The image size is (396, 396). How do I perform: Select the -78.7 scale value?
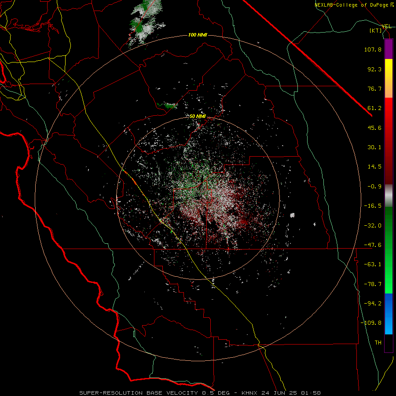(373, 284)
